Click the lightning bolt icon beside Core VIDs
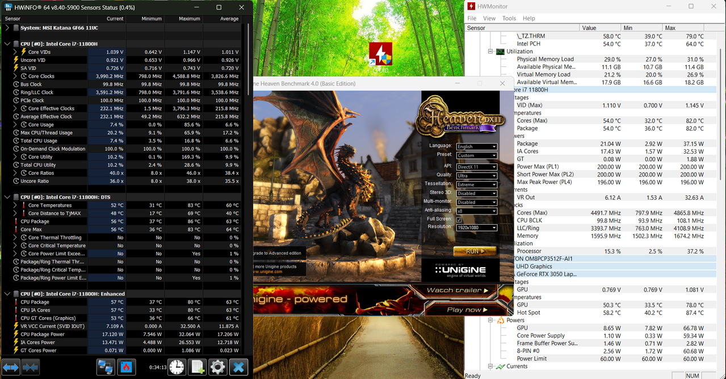The width and height of the screenshot is (726, 379). click(24, 52)
